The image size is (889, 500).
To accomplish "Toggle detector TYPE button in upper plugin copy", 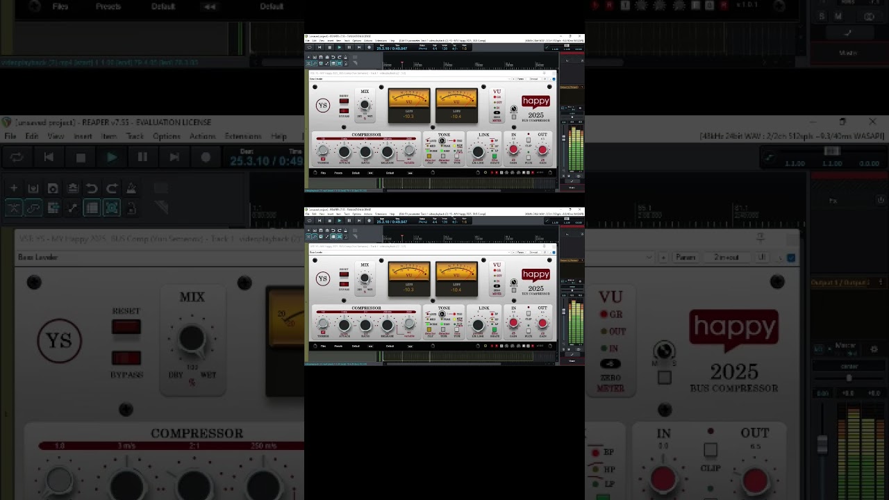I will point(443,156).
